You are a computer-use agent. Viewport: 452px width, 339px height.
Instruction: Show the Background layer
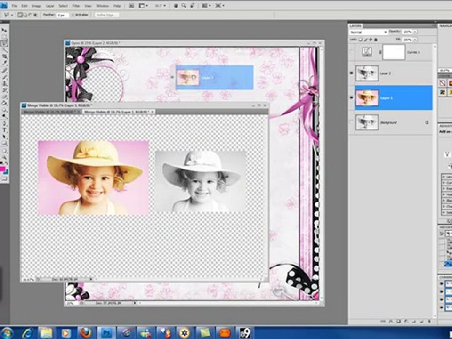point(351,122)
